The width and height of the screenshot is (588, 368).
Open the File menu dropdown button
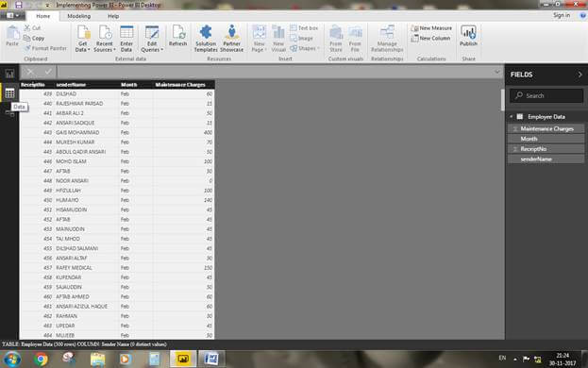pos(13,16)
